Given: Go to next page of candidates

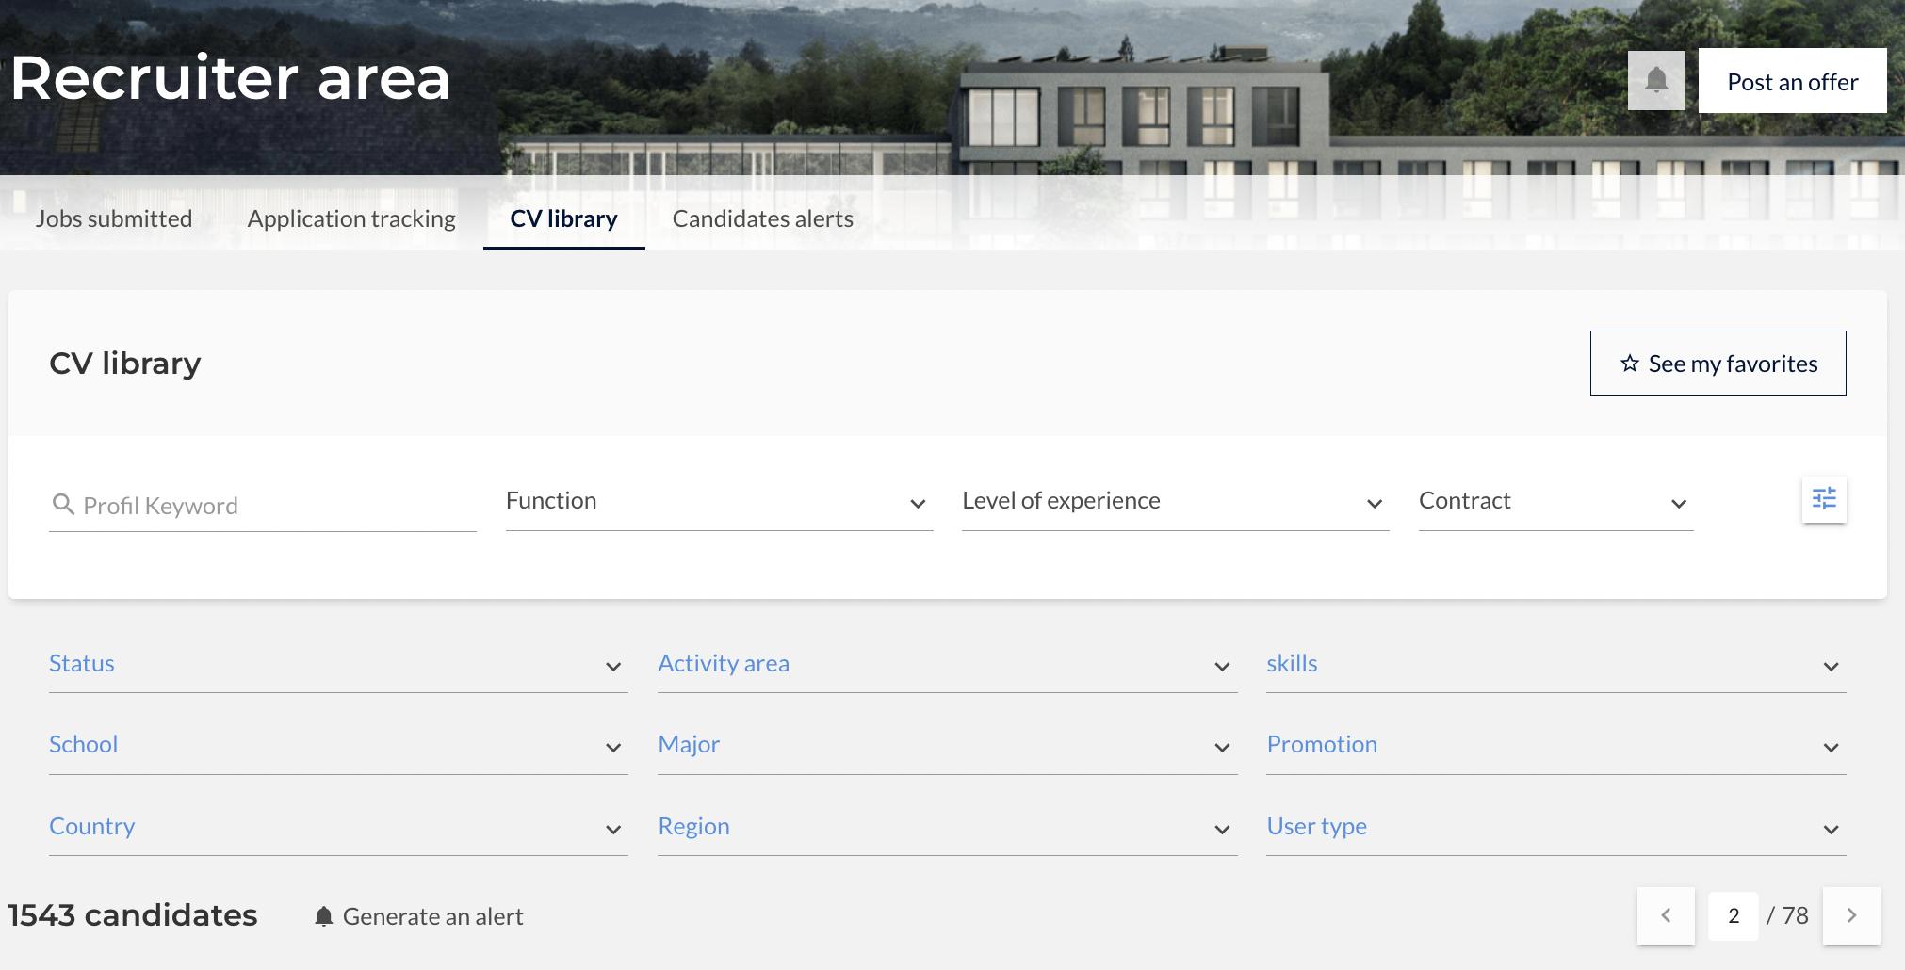Looking at the screenshot, I should point(1851,915).
